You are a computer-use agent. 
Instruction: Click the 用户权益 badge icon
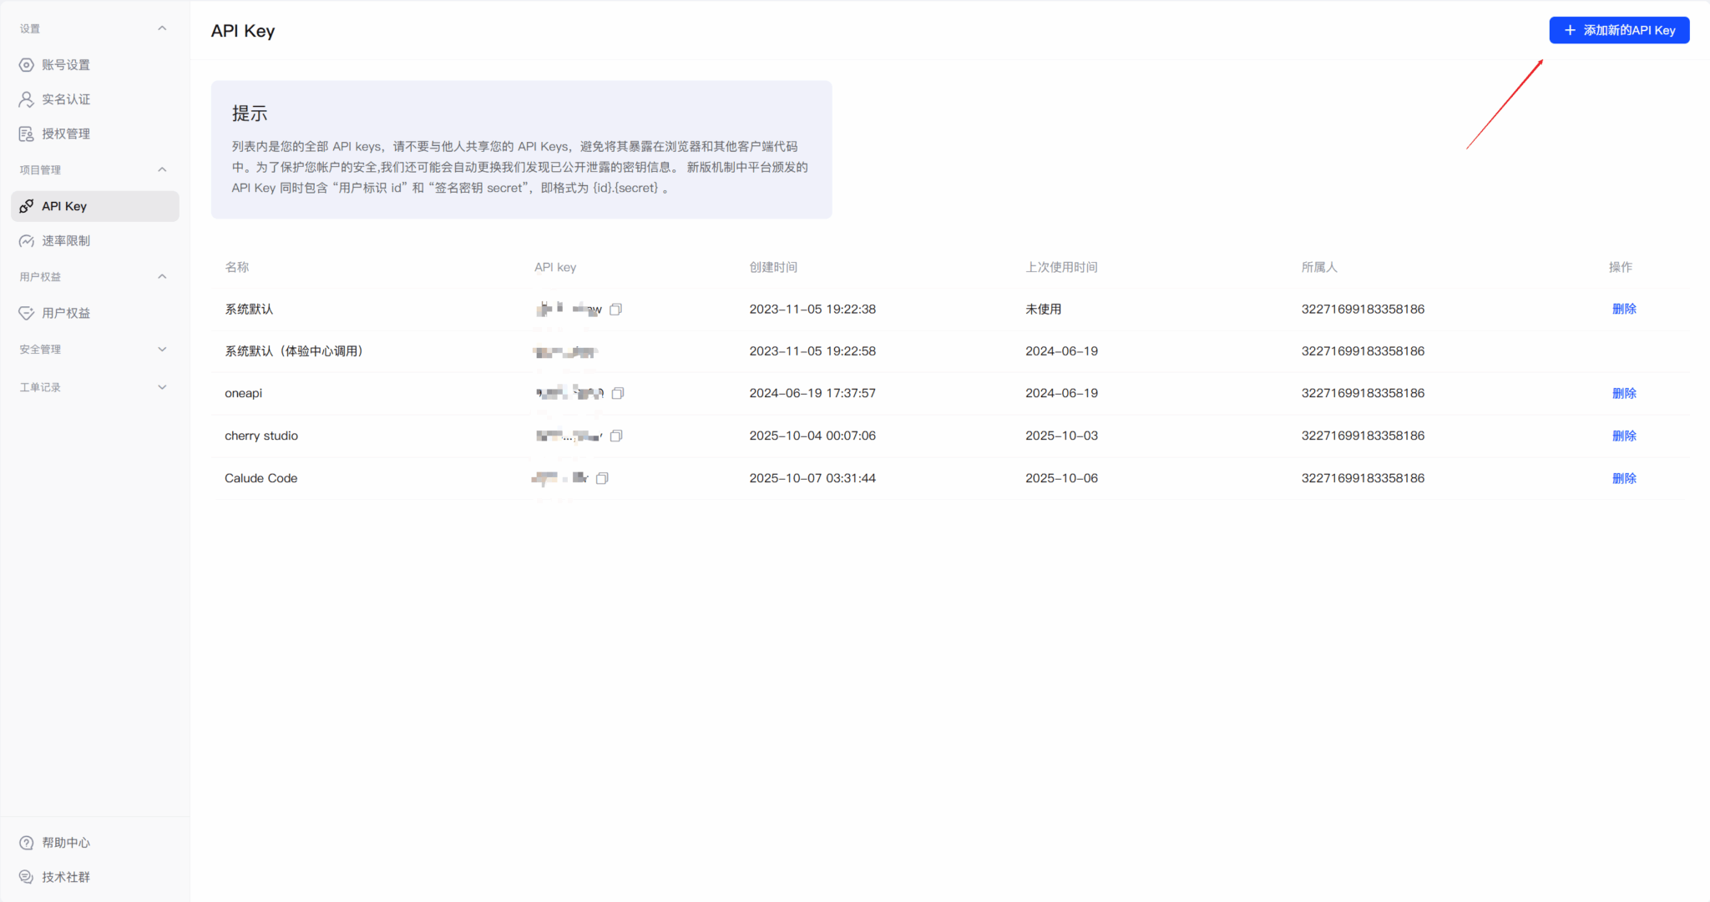pos(26,312)
